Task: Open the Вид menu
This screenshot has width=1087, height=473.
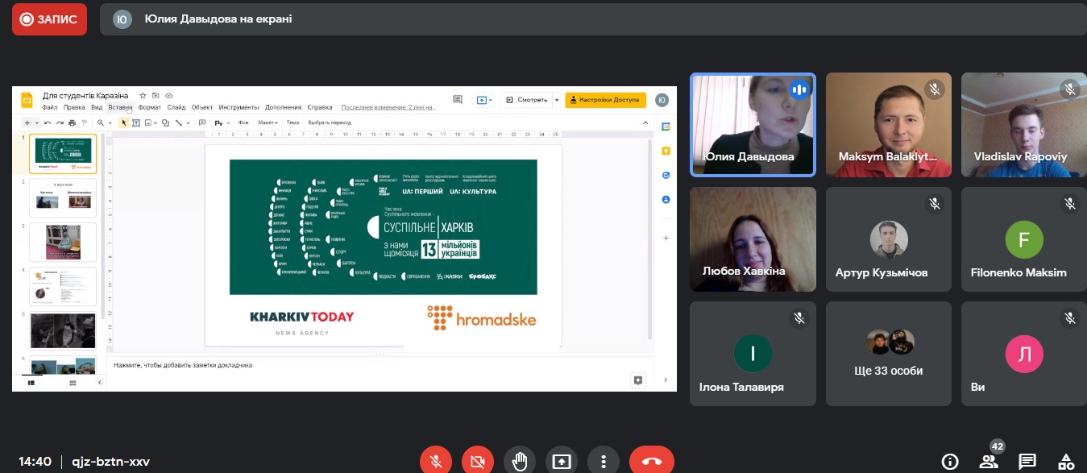Action: [x=97, y=107]
